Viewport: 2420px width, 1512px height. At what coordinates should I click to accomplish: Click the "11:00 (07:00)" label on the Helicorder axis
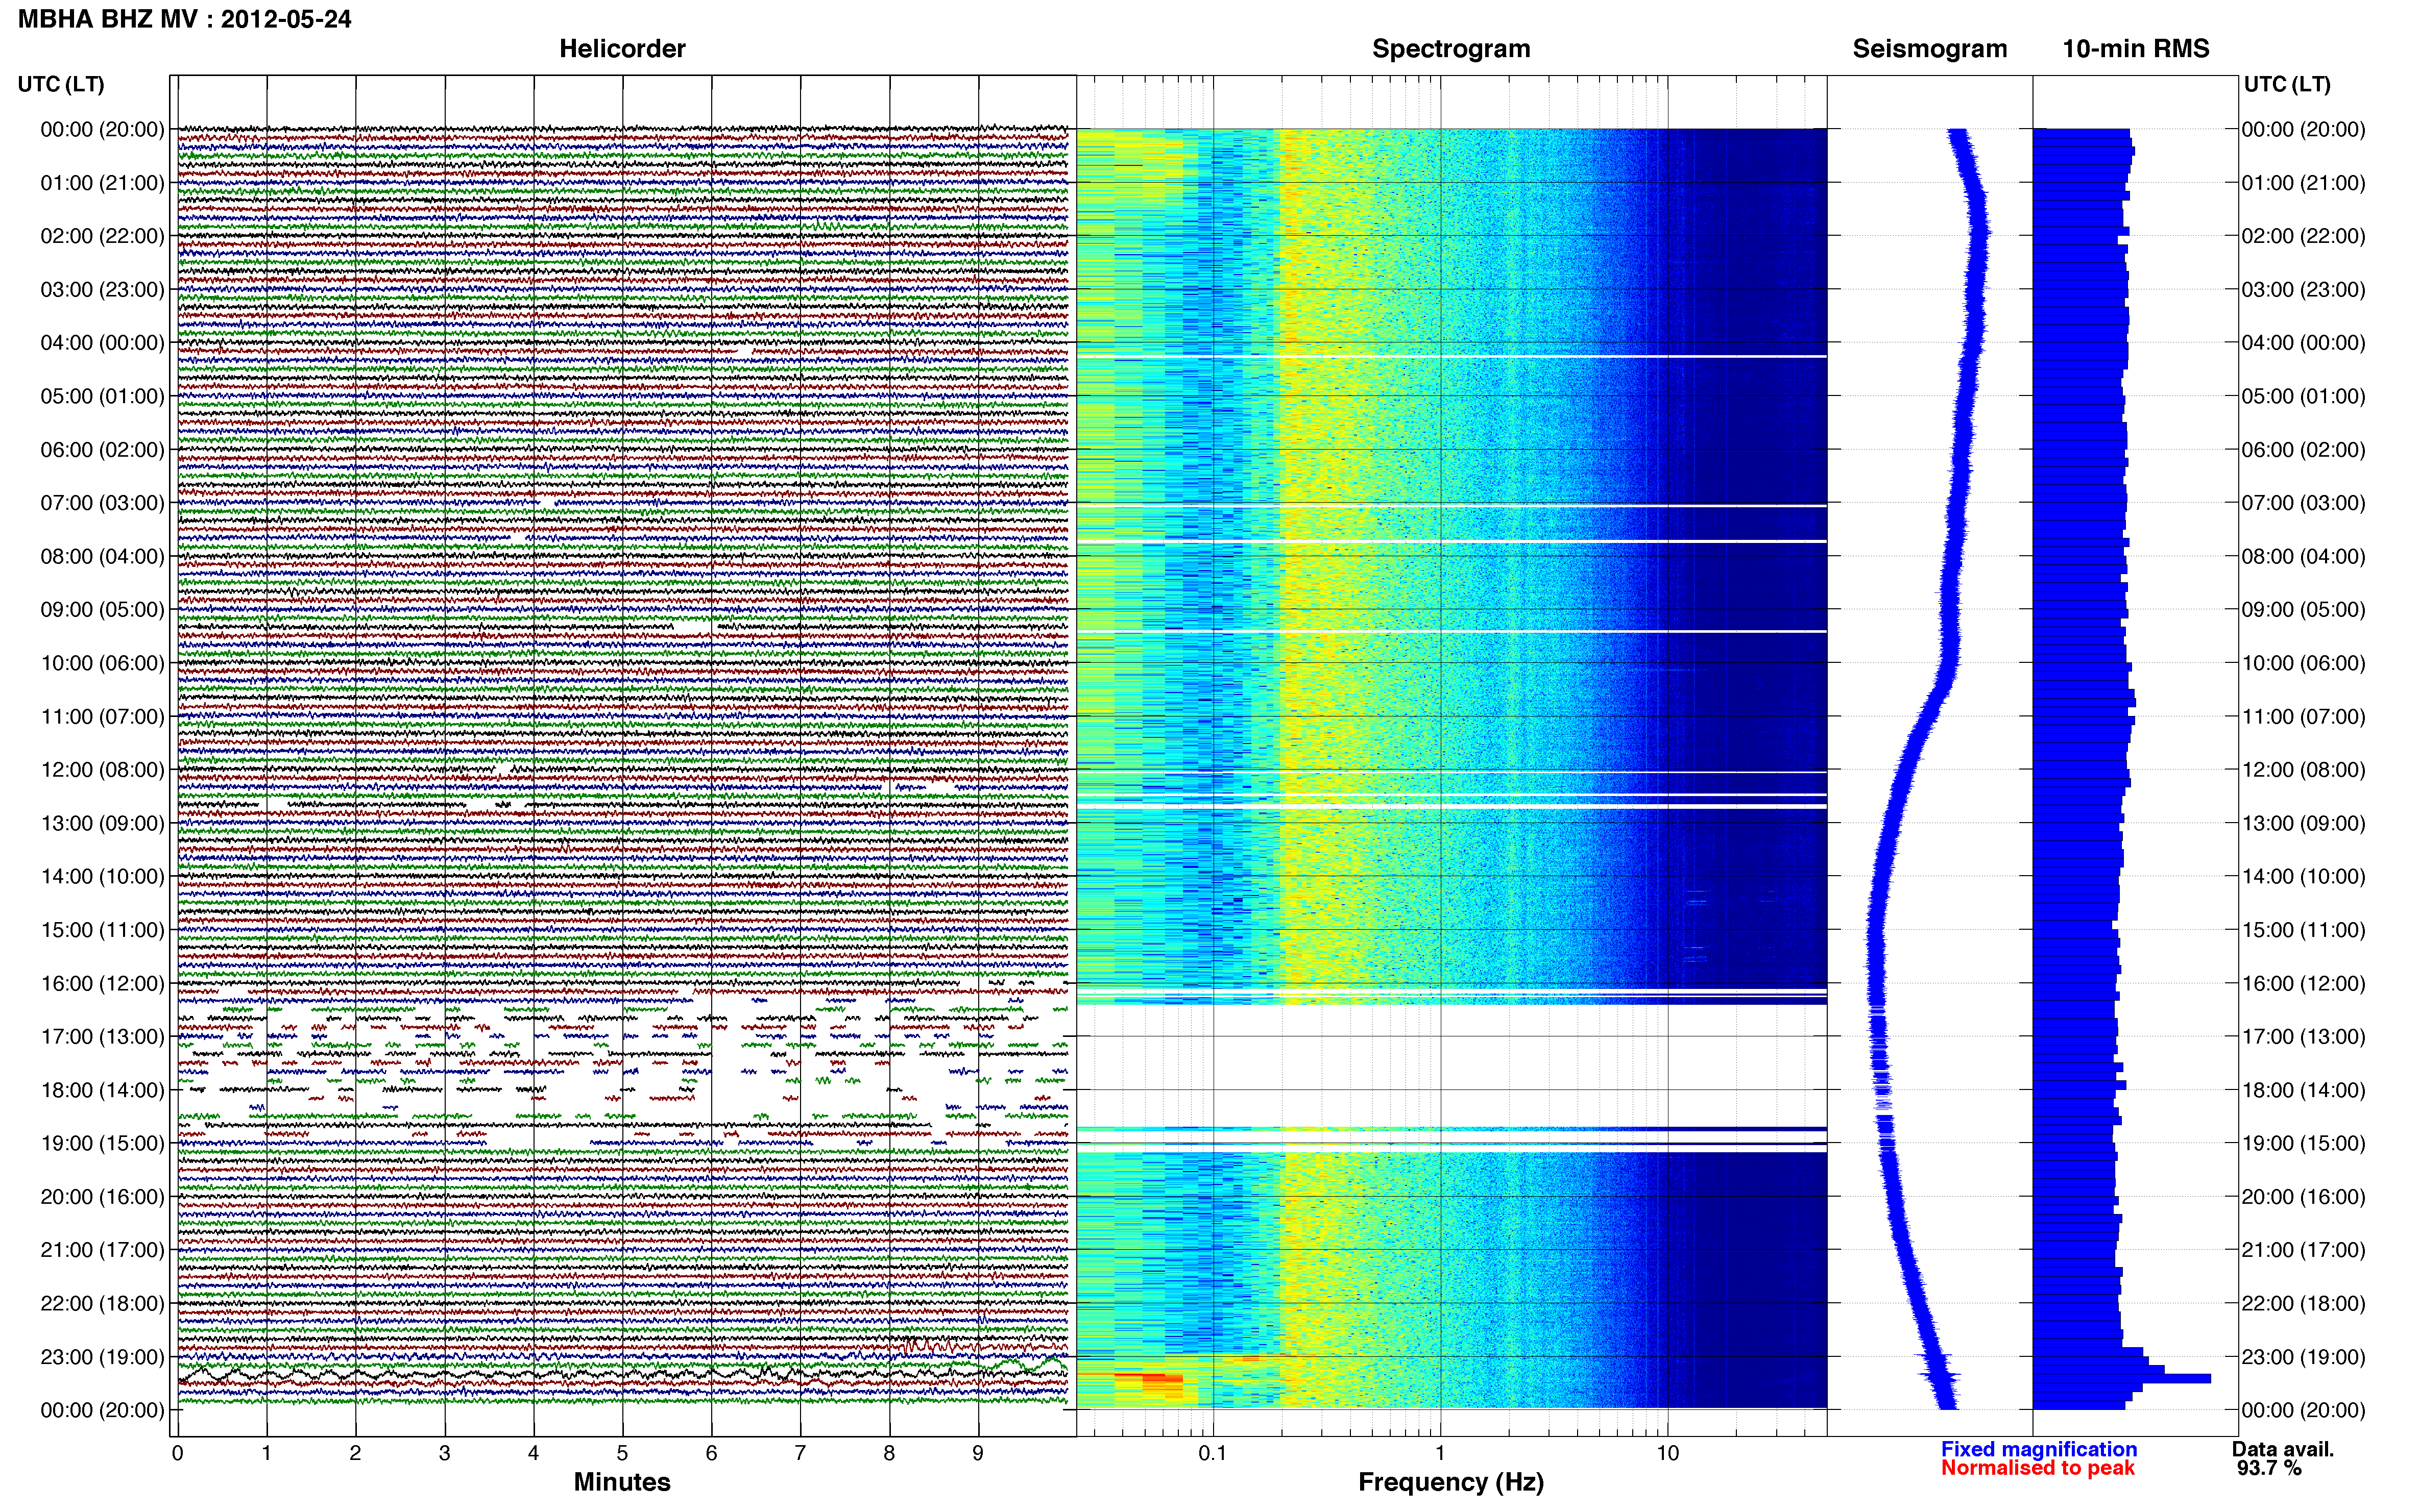[x=102, y=717]
